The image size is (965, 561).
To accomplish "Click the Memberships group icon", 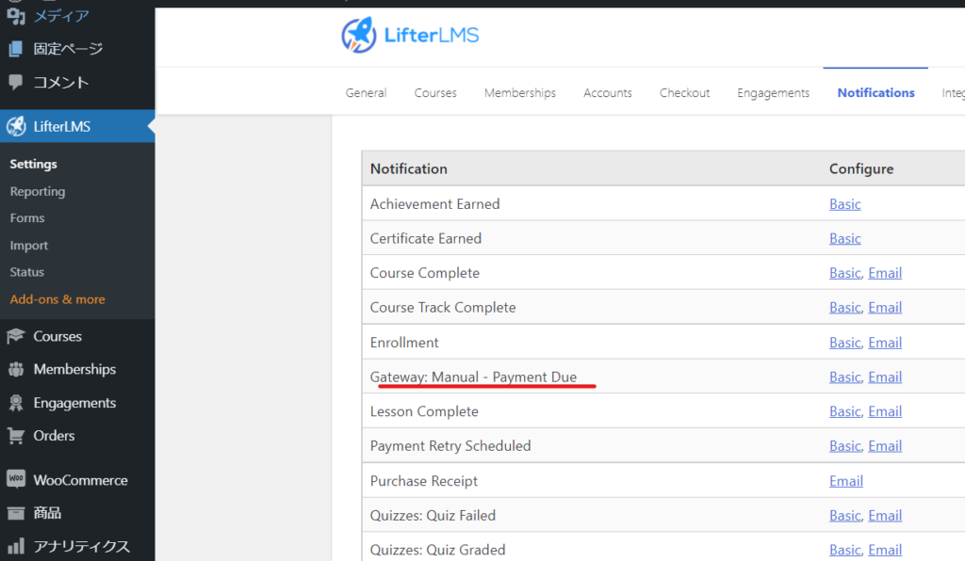I will (16, 369).
